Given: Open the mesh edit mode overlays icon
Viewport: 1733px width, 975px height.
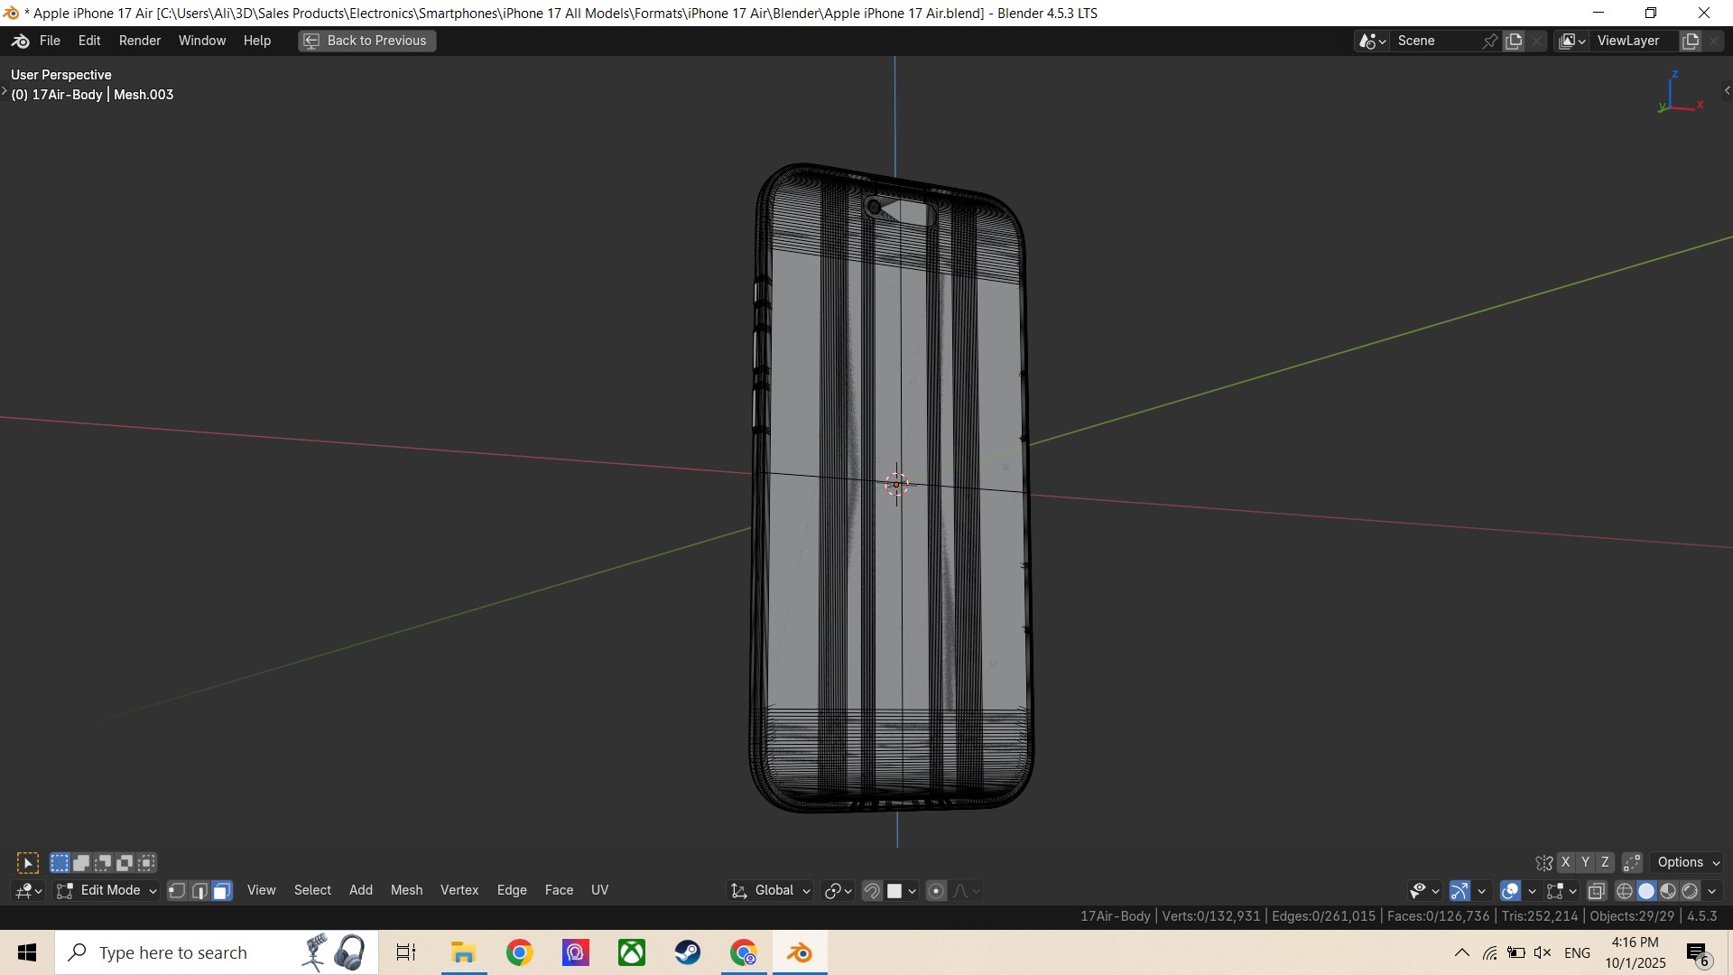Looking at the screenshot, I should coord(1562,891).
